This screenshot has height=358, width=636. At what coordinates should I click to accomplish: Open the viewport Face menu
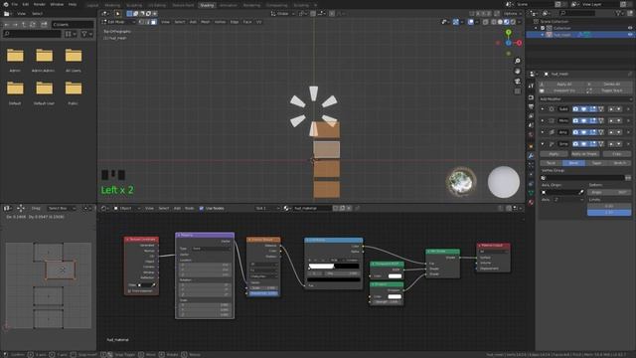(247, 22)
